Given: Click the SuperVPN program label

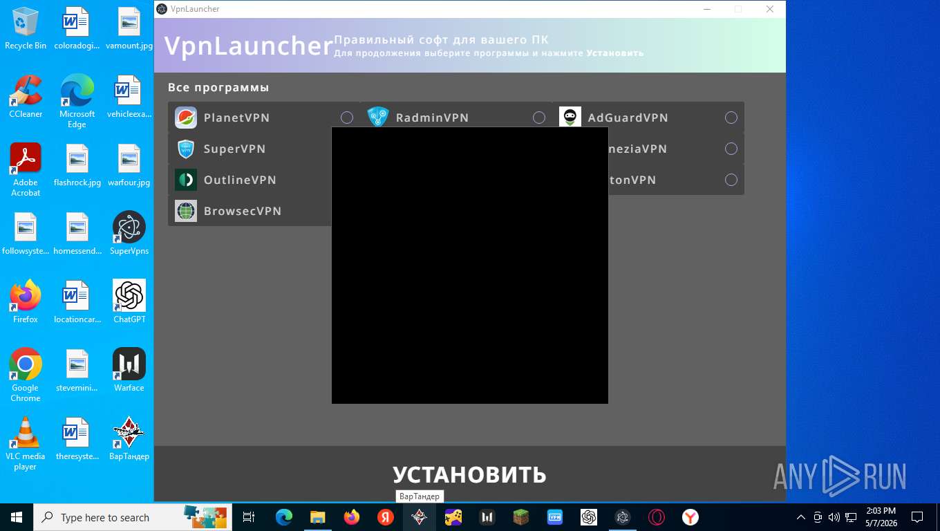Looking at the screenshot, I should (234, 149).
